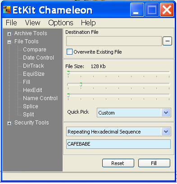The width and height of the screenshot is (177, 184).
Task: Click the Quick Pick label
Action: tap(78, 112)
